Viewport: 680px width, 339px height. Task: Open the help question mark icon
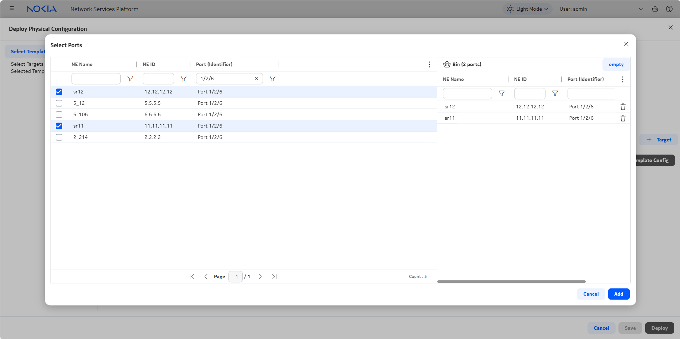[669, 9]
